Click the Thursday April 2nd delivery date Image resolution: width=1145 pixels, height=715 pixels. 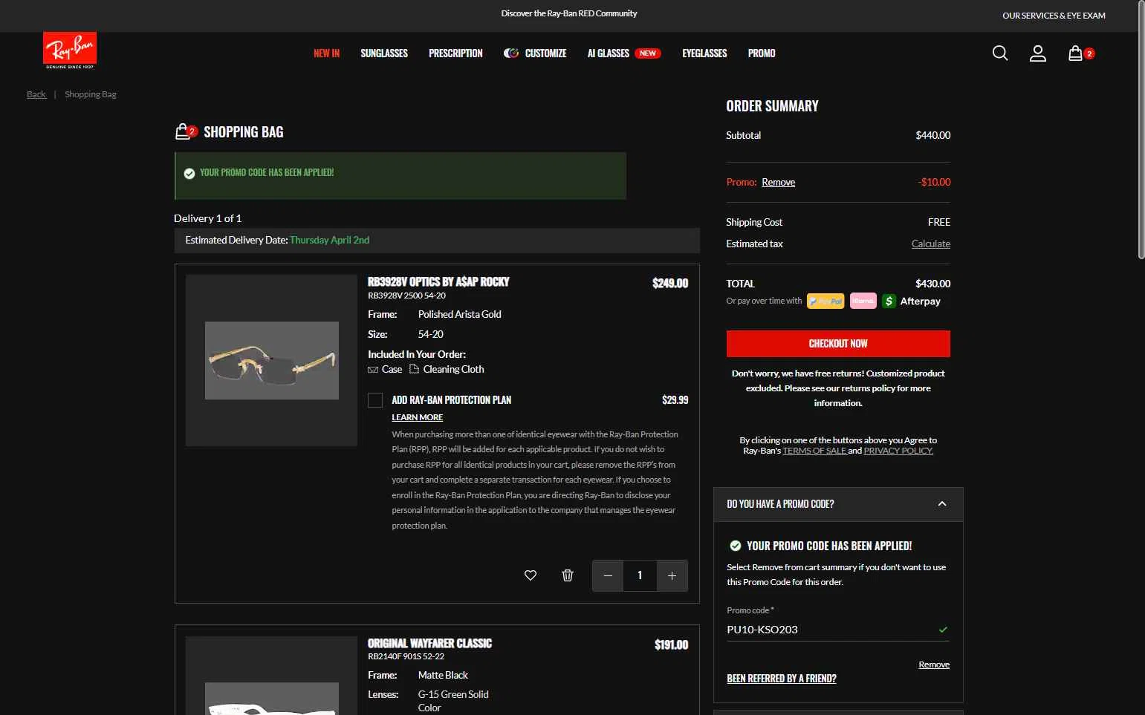[x=329, y=241]
